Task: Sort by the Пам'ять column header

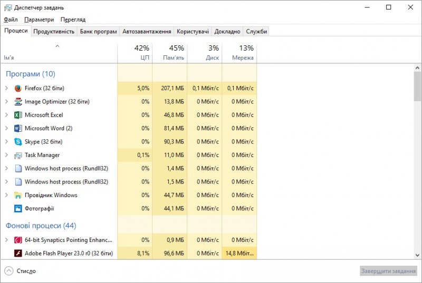Action: (x=169, y=53)
